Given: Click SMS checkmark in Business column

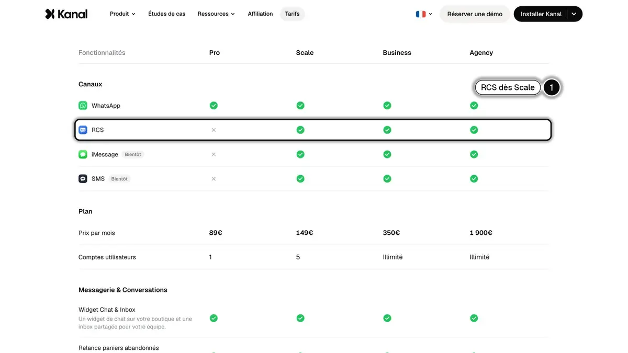Looking at the screenshot, I should (x=387, y=179).
